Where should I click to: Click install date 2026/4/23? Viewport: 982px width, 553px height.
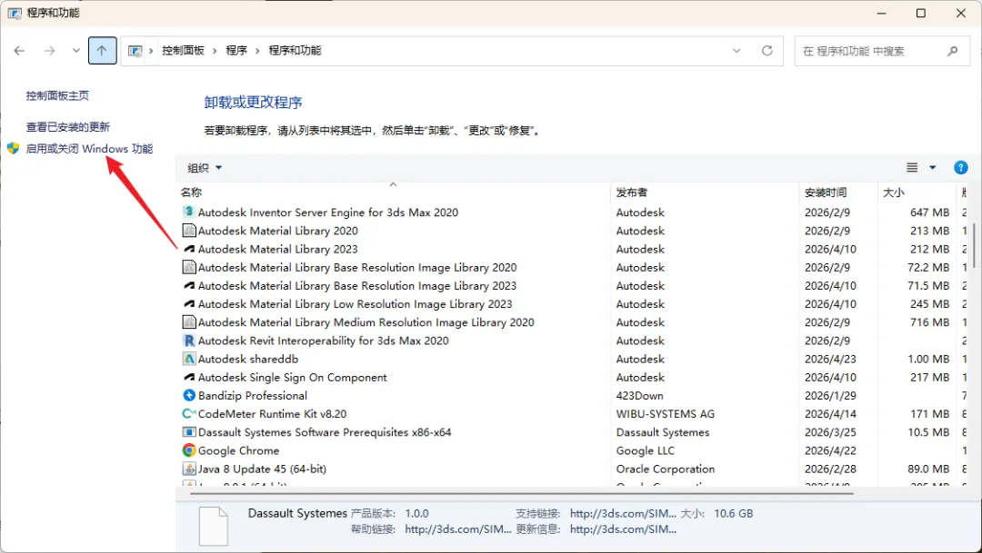(x=830, y=359)
